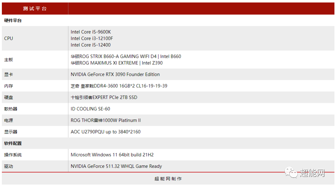336x188 pixels.
Task: Select ID COOLING SE-60 value
Action: click(x=90, y=109)
